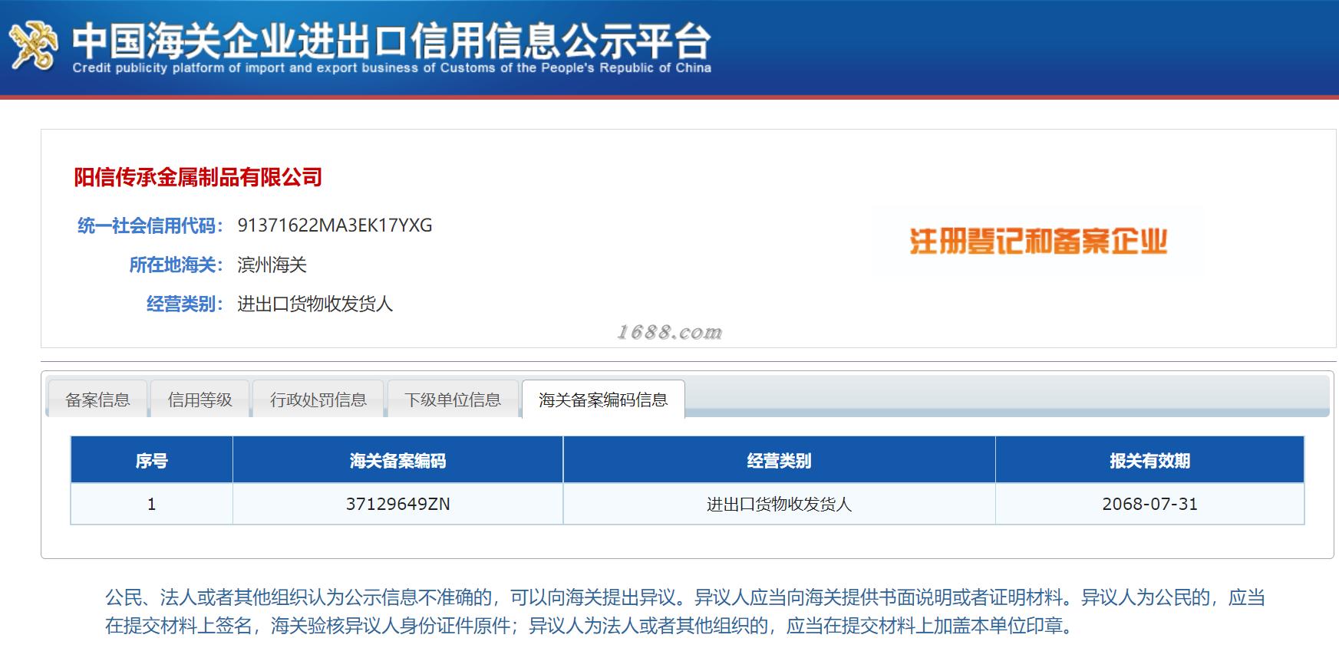
Task: Click the 滨州海关 customs value
Action: tap(272, 265)
